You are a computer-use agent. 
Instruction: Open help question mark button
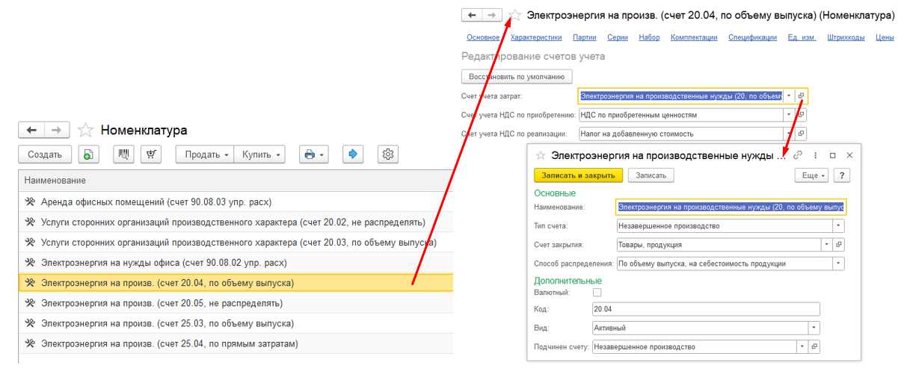click(x=843, y=175)
